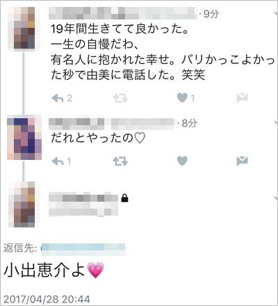Viewport: 278px width, 306px height.
Task: Expand options chevron on the 8分 reply
Action: [276, 123]
